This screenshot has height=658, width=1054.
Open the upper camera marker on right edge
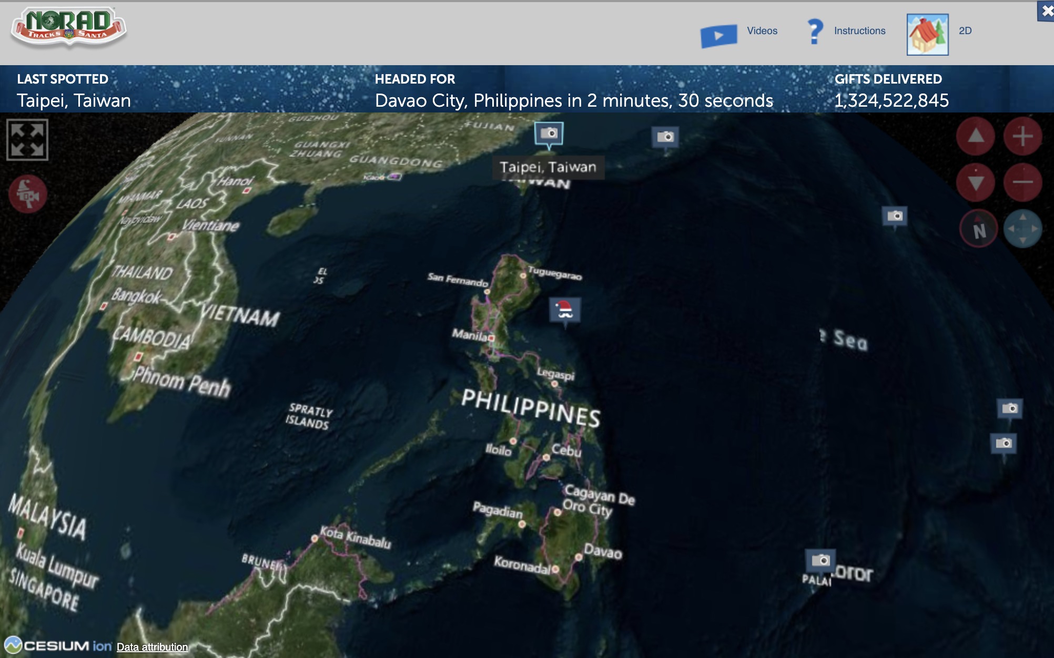point(1010,409)
